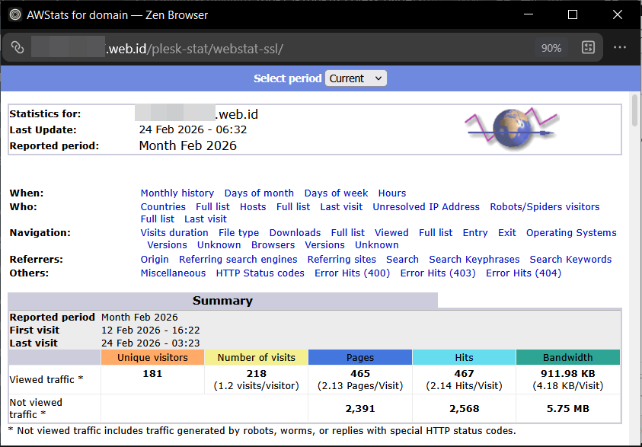
Task: Open Visits duration link
Action: tap(174, 233)
